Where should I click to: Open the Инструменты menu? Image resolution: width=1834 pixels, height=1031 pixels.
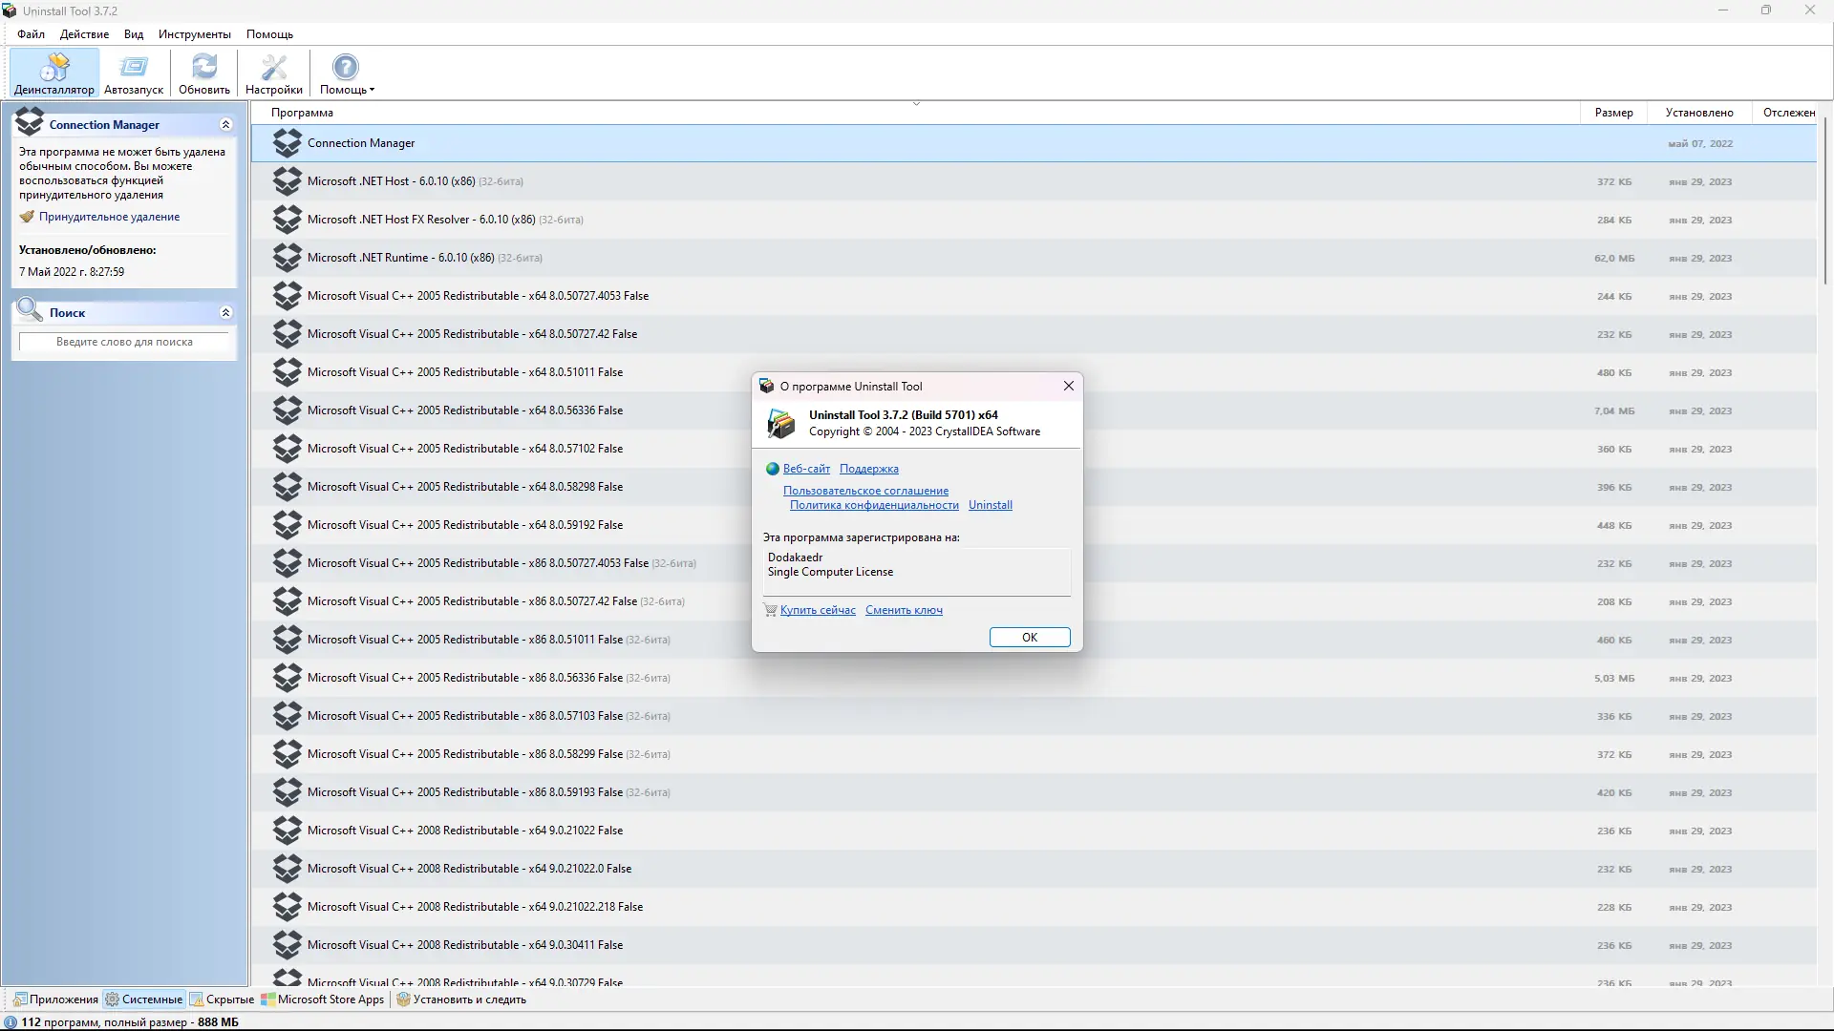click(x=194, y=34)
